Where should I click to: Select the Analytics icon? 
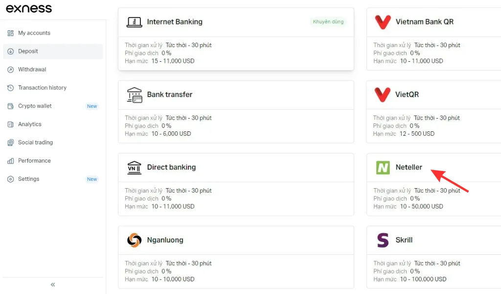(x=11, y=124)
